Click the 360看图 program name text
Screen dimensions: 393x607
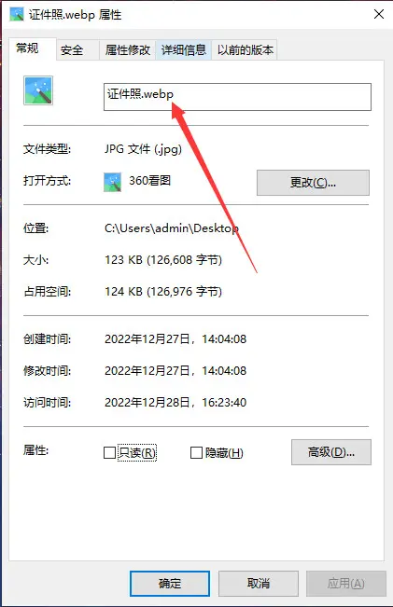click(150, 181)
